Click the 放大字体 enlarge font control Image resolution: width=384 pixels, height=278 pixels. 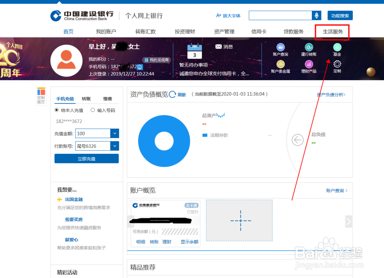pyautogui.click(x=228, y=16)
